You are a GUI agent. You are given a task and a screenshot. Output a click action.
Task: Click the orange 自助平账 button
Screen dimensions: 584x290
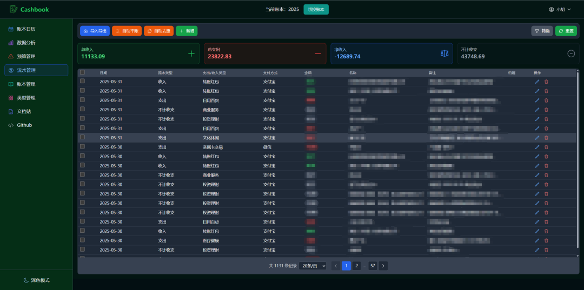coord(127,31)
